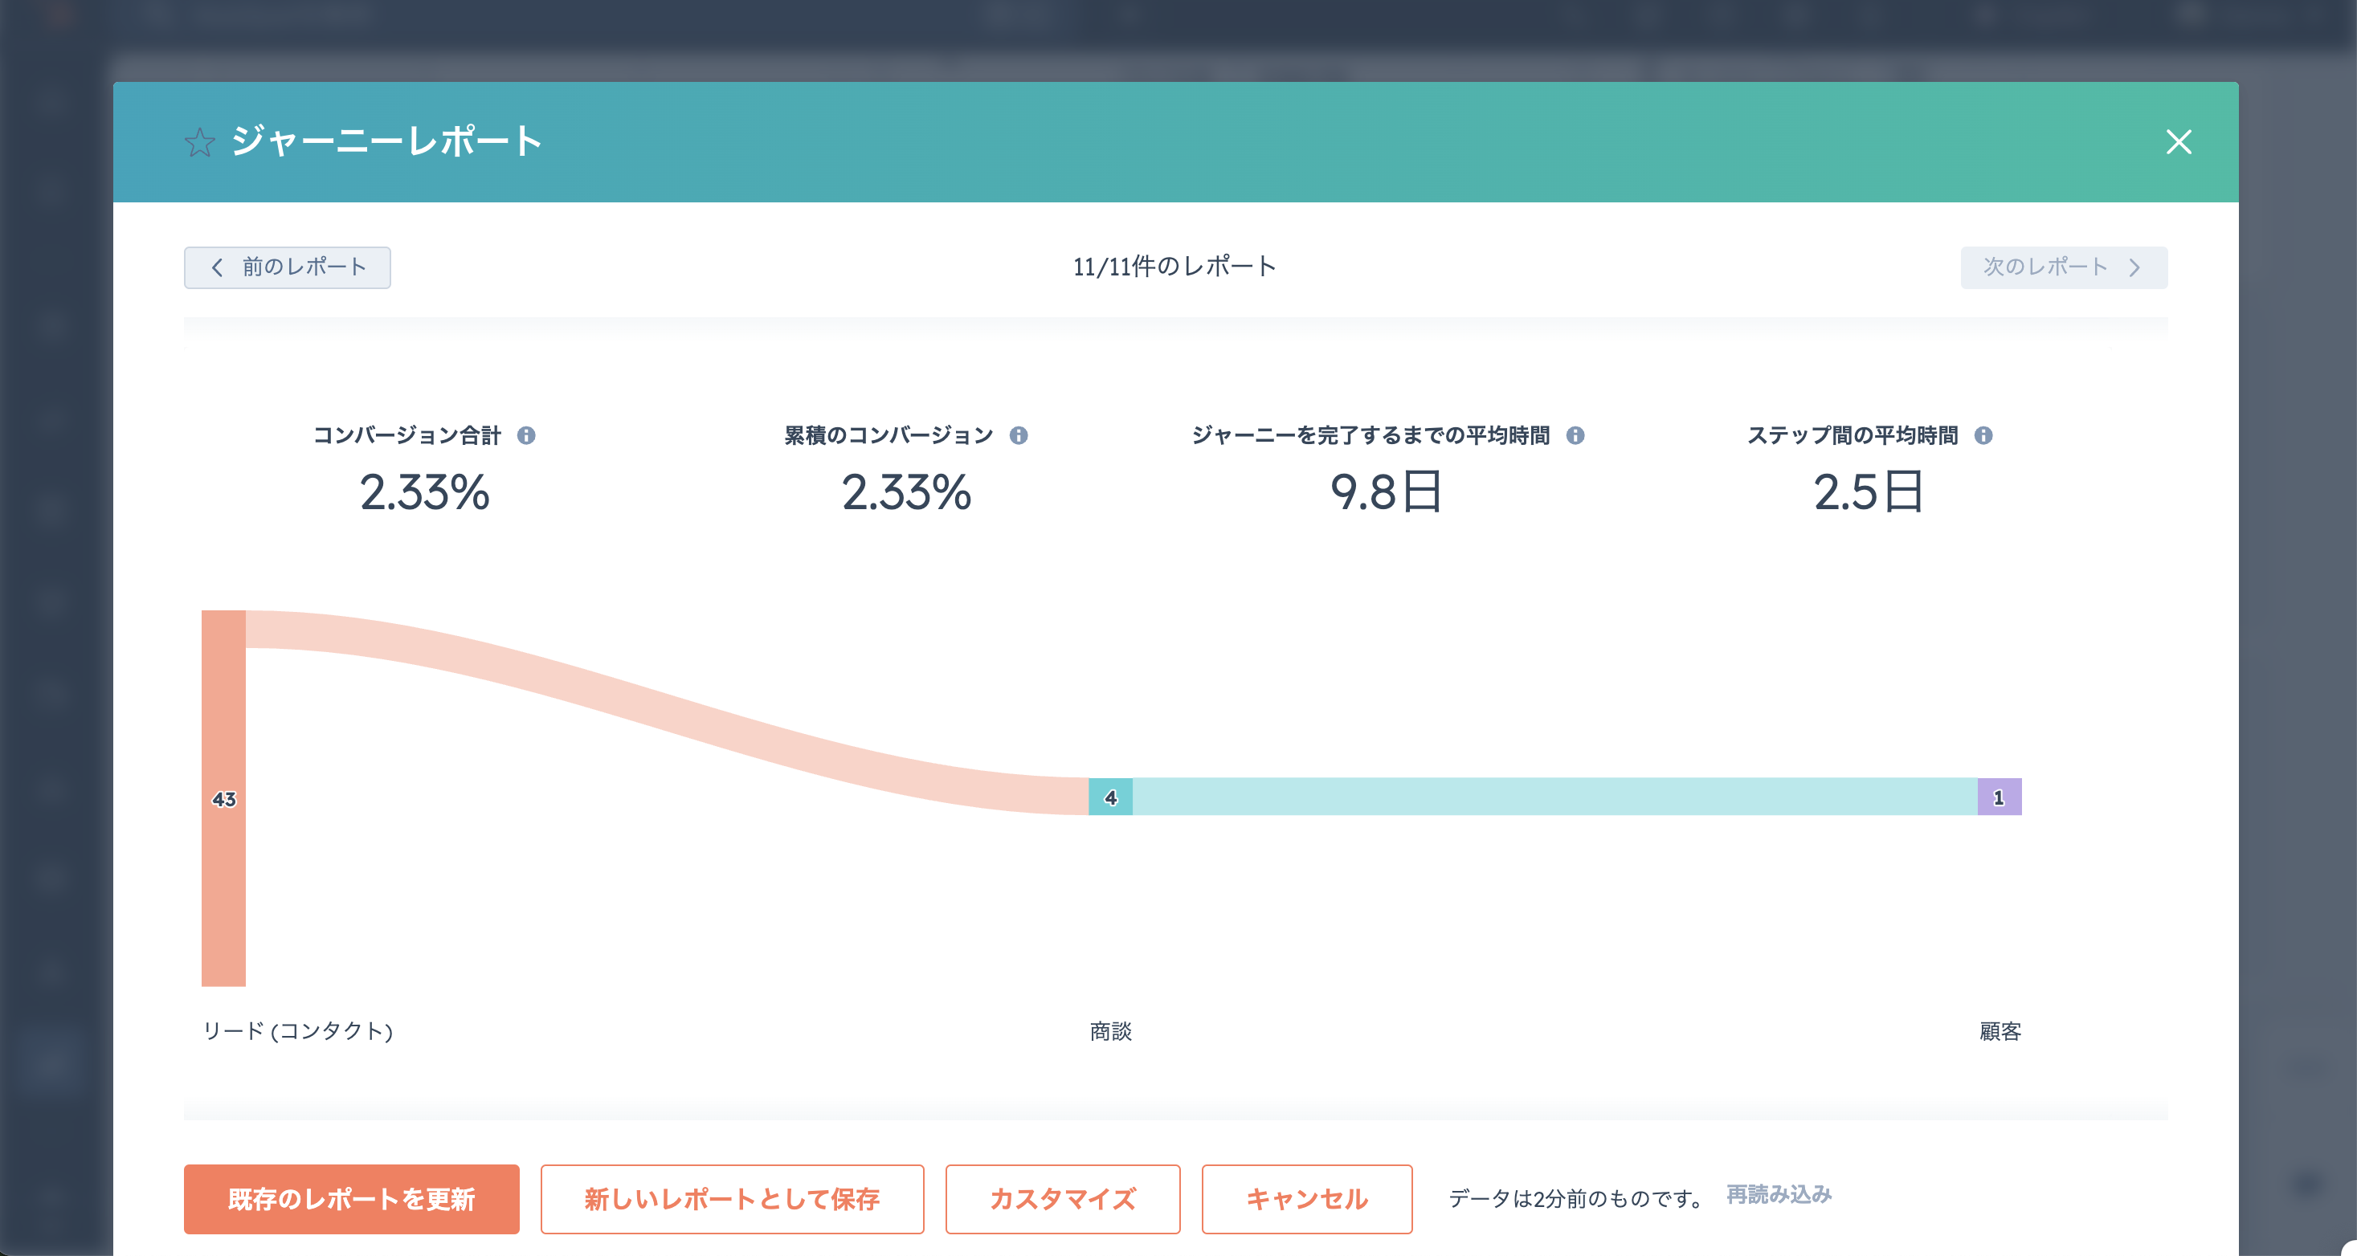
Task: Open カスタマイズ options
Action: pos(1062,1198)
